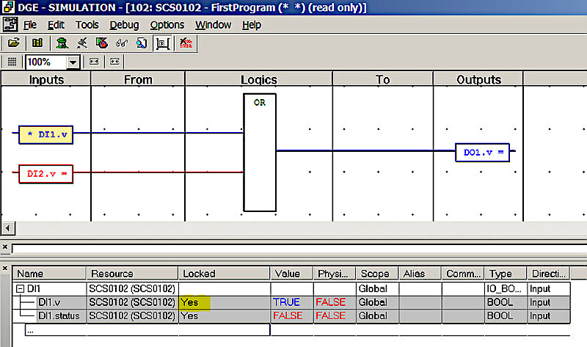
Task: Open the Tools menu
Action: point(87,25)
